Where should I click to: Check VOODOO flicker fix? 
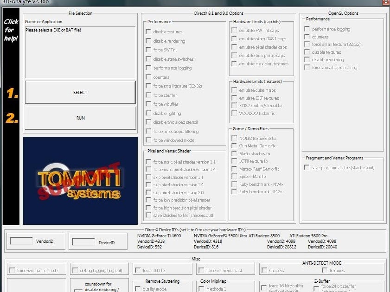[x=234, y=113]
